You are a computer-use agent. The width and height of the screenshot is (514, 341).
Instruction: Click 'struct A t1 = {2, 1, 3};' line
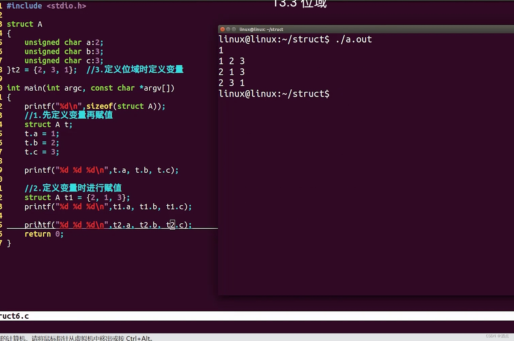point(77,198)
